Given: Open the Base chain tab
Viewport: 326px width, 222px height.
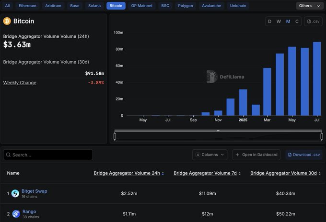Looking at the screenshot, I should (75, 6).
